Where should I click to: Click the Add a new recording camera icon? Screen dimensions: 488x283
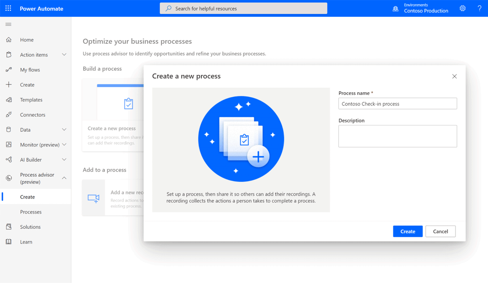93,198
